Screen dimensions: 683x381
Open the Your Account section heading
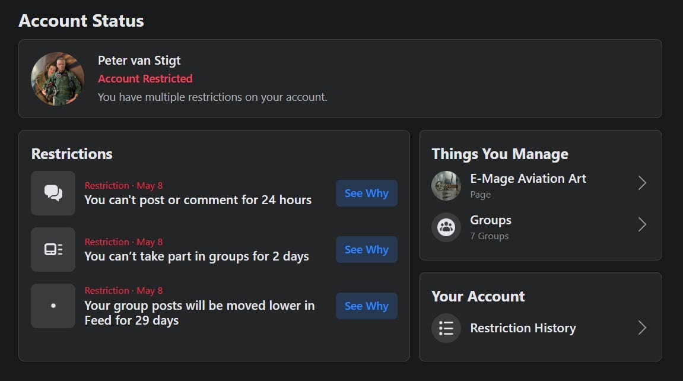[x=478, y=296]
